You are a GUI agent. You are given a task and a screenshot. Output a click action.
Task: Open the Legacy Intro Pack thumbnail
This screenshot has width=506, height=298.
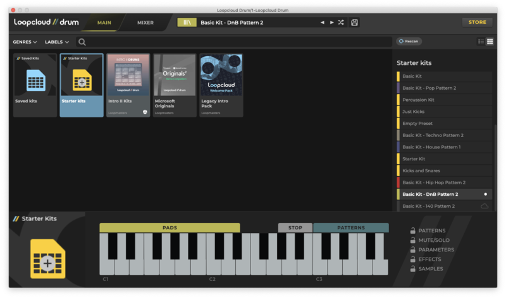point(221,75)
